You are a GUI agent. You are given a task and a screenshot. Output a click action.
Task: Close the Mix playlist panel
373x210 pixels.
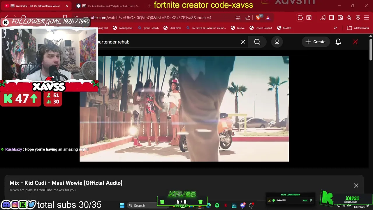coord(356,185)
